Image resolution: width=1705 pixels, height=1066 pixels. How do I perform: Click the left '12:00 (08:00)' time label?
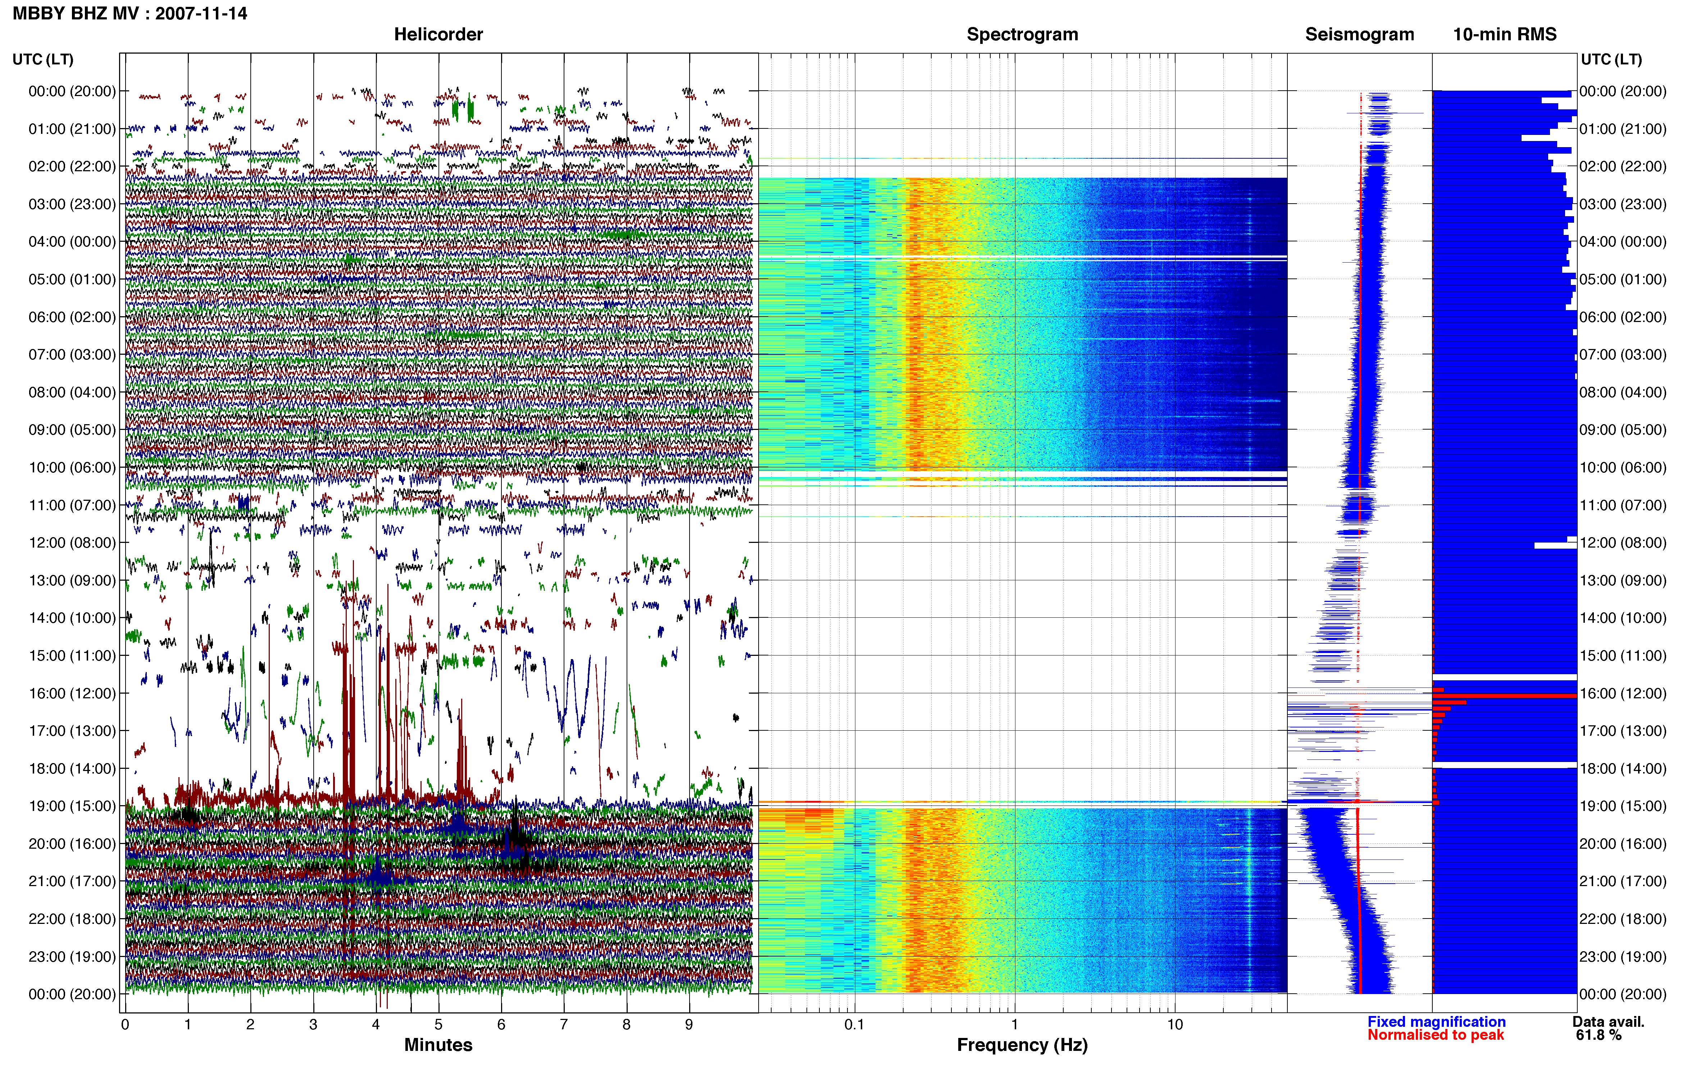point(72,543)
